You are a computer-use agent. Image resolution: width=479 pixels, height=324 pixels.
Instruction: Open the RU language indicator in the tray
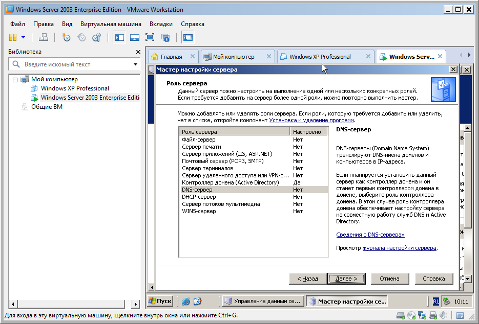436,302
